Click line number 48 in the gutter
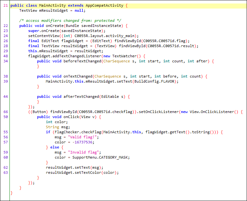 point(6,56)
